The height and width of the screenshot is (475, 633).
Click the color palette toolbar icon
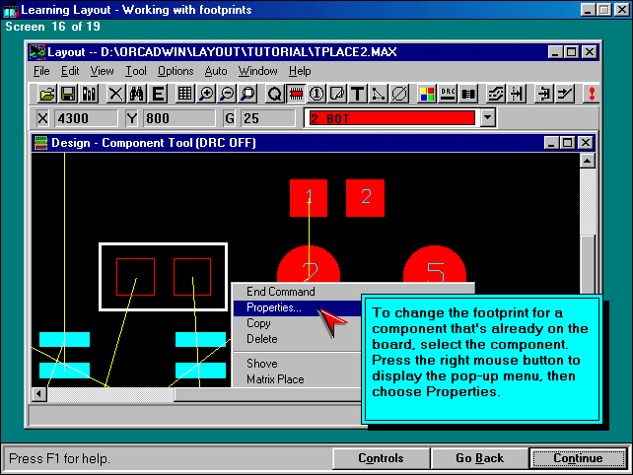pyautogui.click(x=426, y=94)
